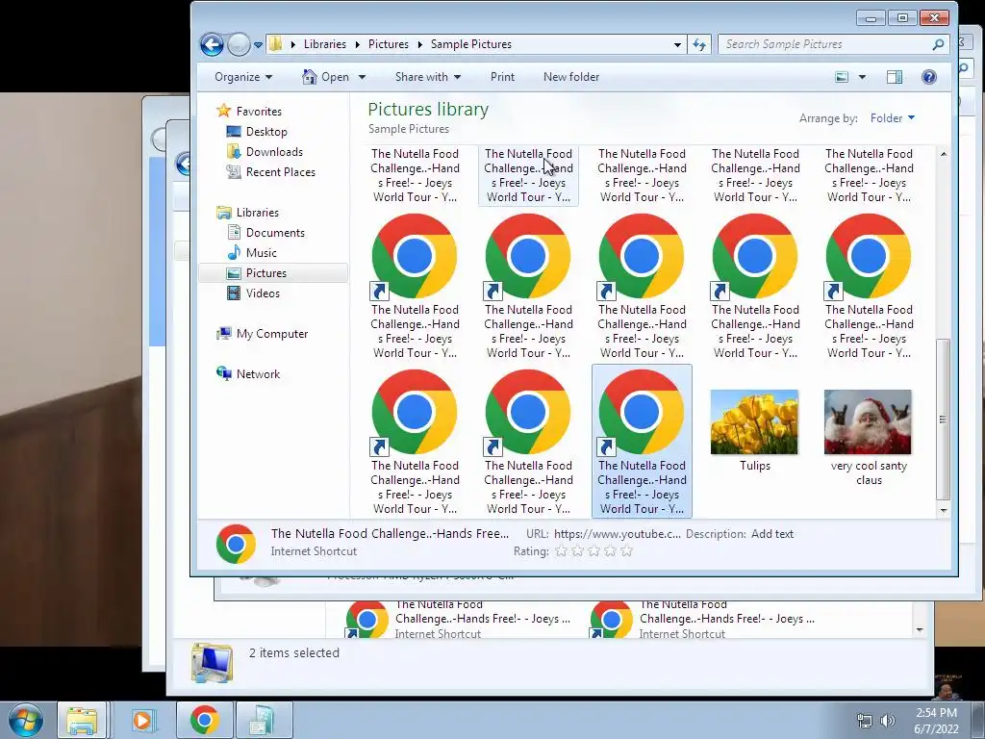Select Desktop in the navigation pane

[266, 131]
